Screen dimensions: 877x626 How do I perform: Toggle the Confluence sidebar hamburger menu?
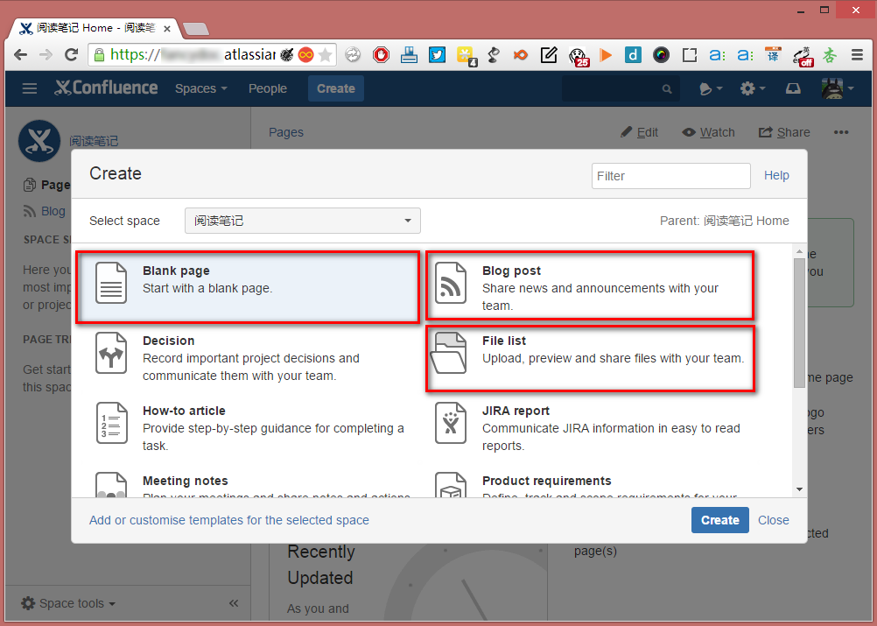(x=30, y=88)
